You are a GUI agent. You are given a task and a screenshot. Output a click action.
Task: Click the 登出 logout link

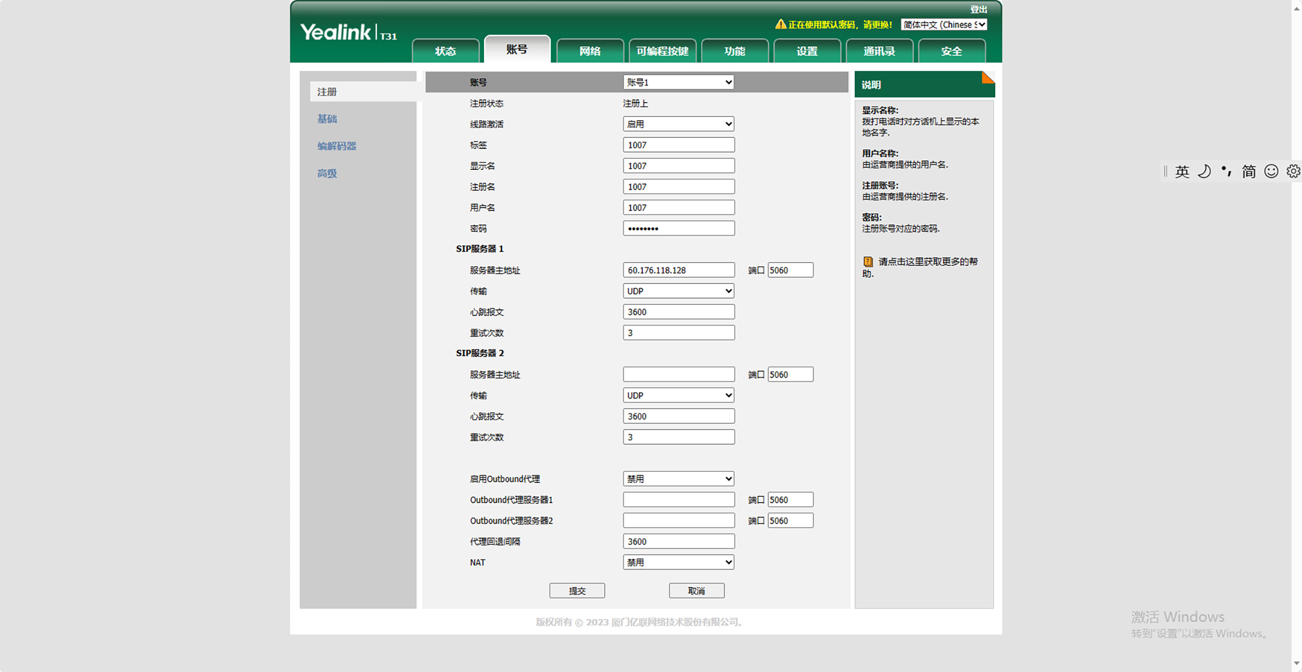pyautogui.click(x=978, y=9)
